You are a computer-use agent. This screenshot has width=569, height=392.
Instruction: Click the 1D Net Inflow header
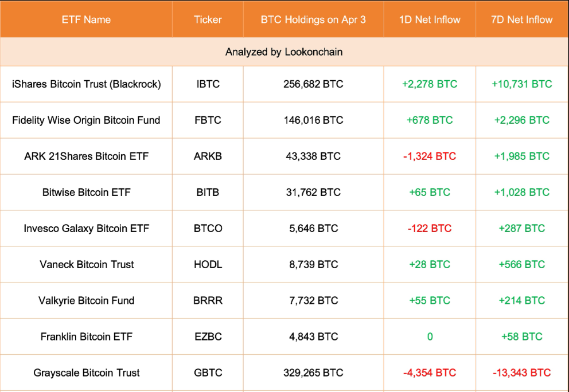[x=430, y=19]
